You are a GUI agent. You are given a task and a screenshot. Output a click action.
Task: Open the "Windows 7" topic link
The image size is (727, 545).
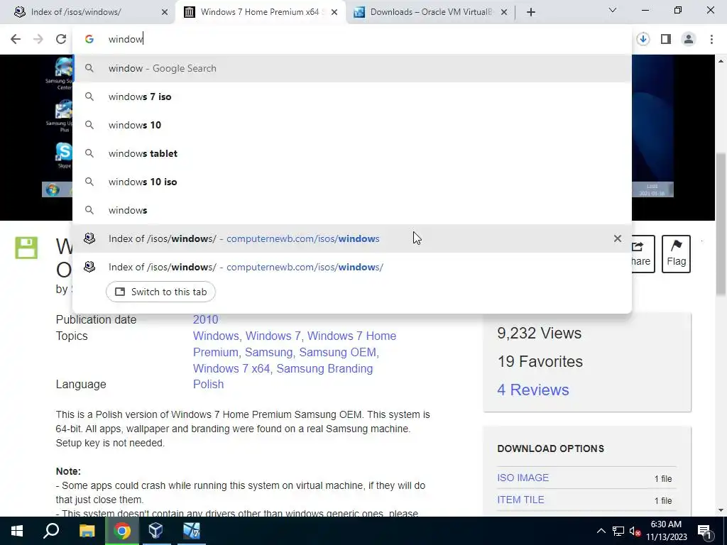pyautogui.click(x=273, y=336)
